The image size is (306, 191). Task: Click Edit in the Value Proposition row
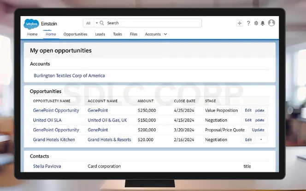click(248, 110)
